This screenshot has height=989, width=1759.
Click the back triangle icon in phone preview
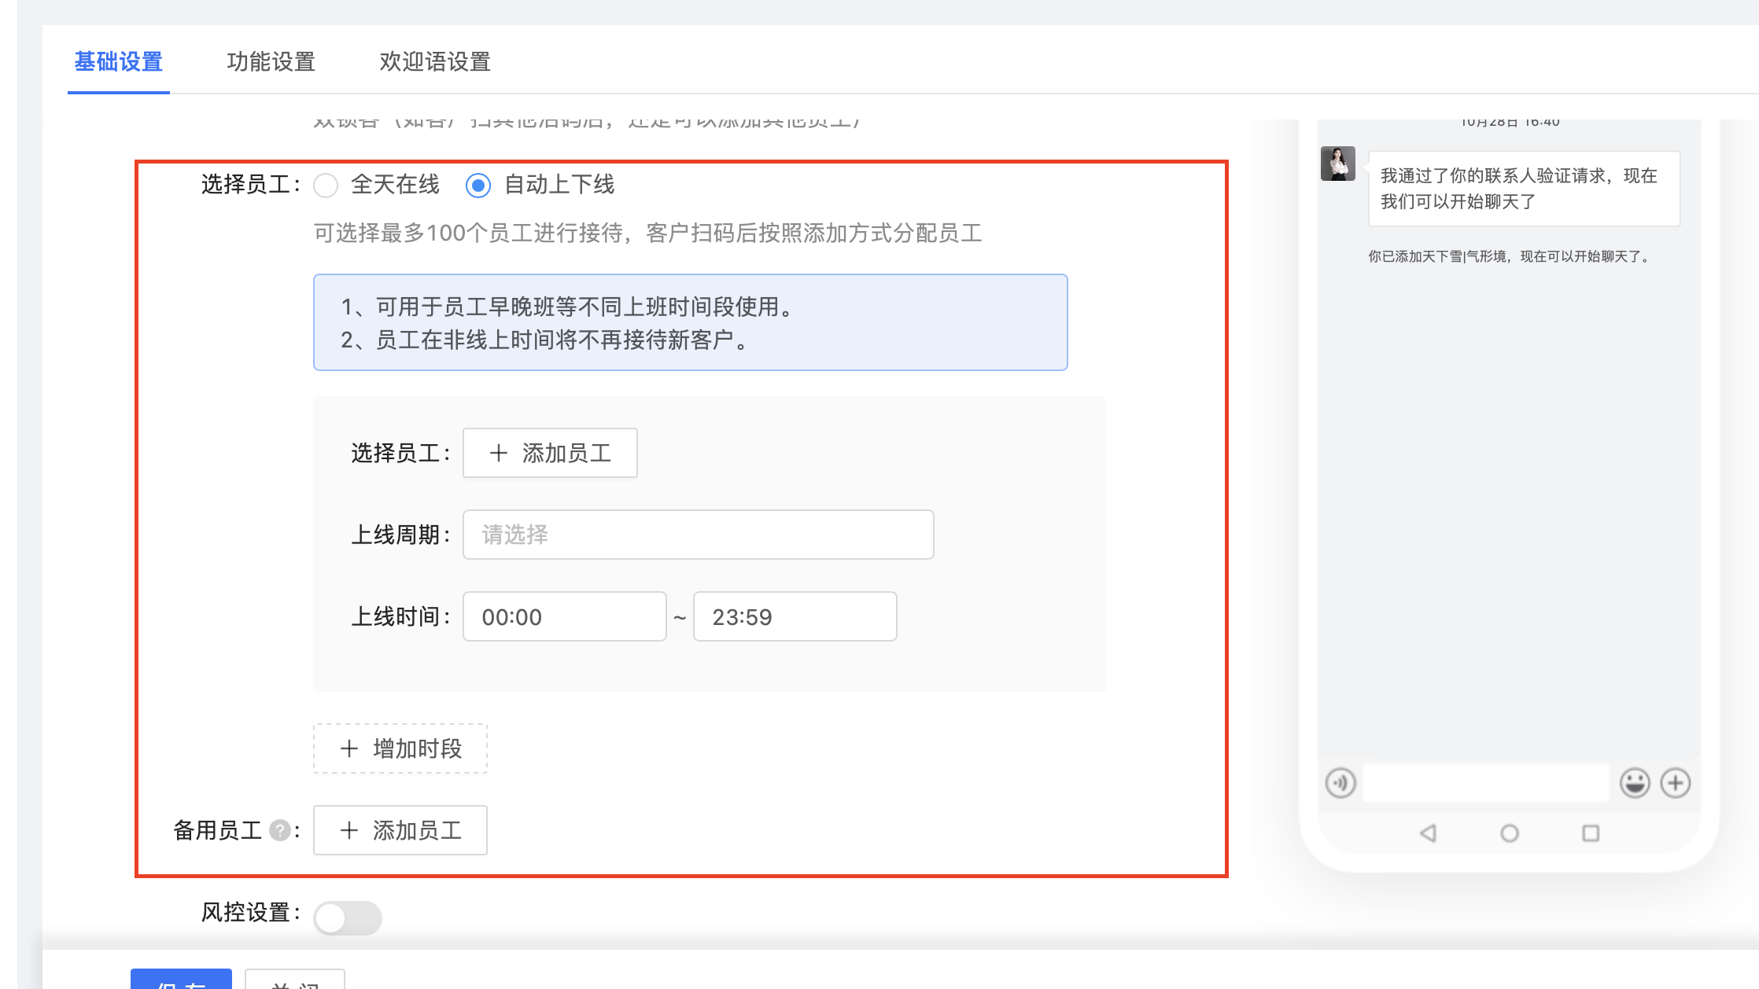coord(1429,833)
